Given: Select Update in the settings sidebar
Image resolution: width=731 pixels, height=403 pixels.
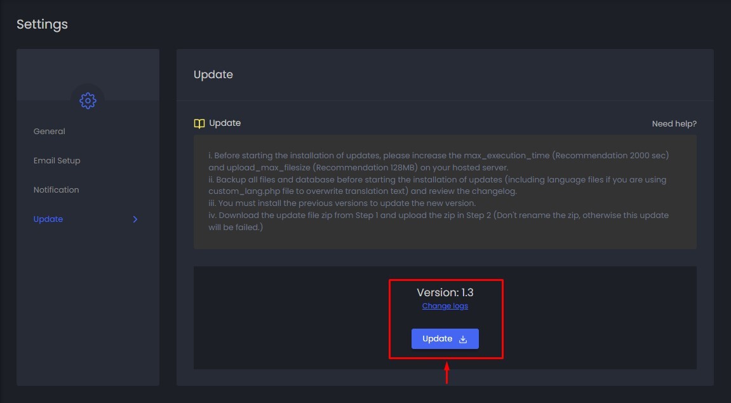Looking at the screenshot, I should [48, 219].
